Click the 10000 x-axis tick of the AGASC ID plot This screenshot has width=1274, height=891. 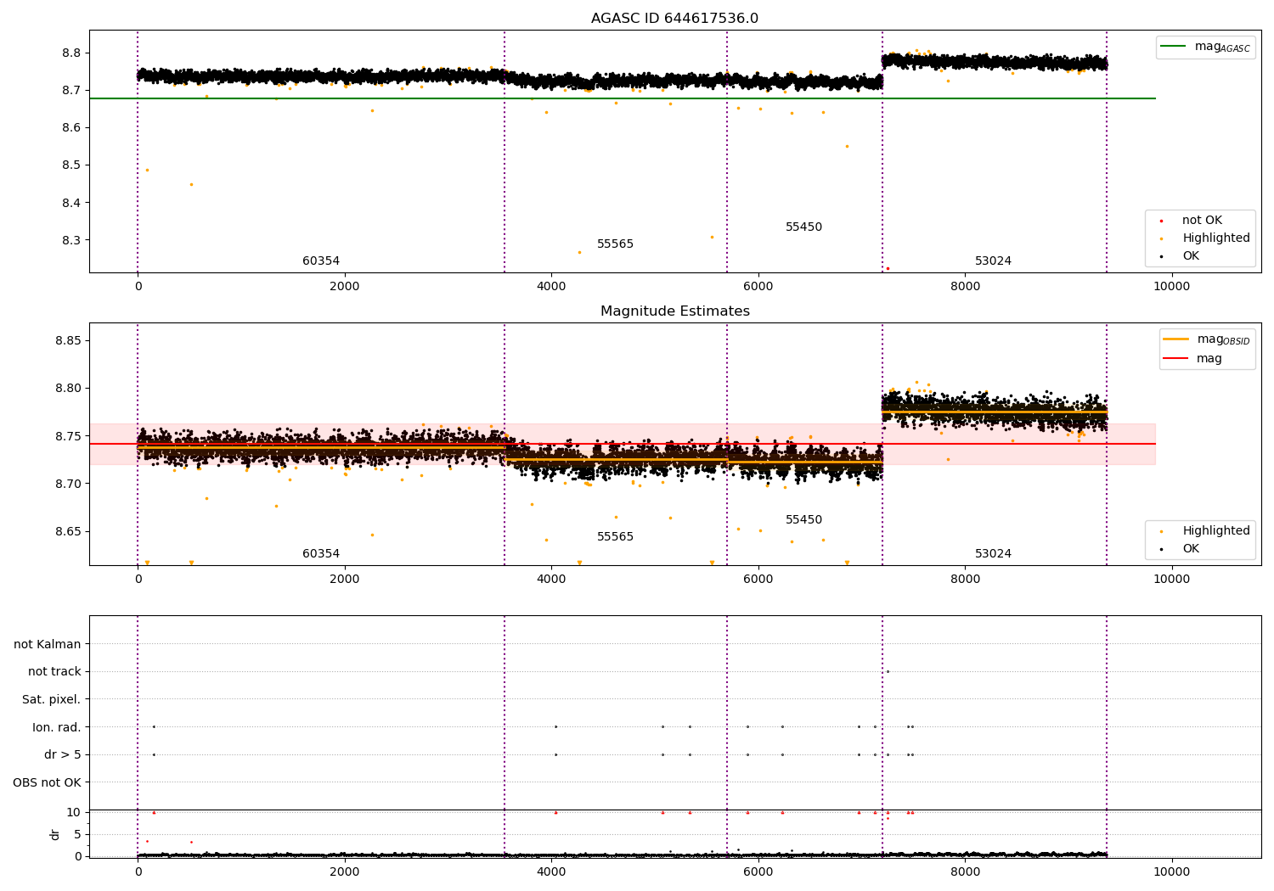(1172, 287)
